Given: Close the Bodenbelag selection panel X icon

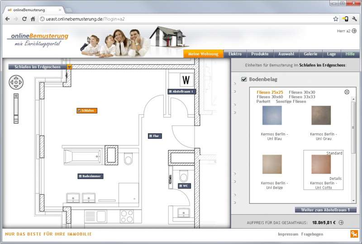Looking at the screenshot, I should coord(347,92).
